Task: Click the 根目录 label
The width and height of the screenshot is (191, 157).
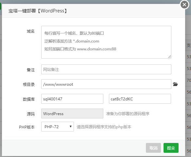Action: coord(29,84)
